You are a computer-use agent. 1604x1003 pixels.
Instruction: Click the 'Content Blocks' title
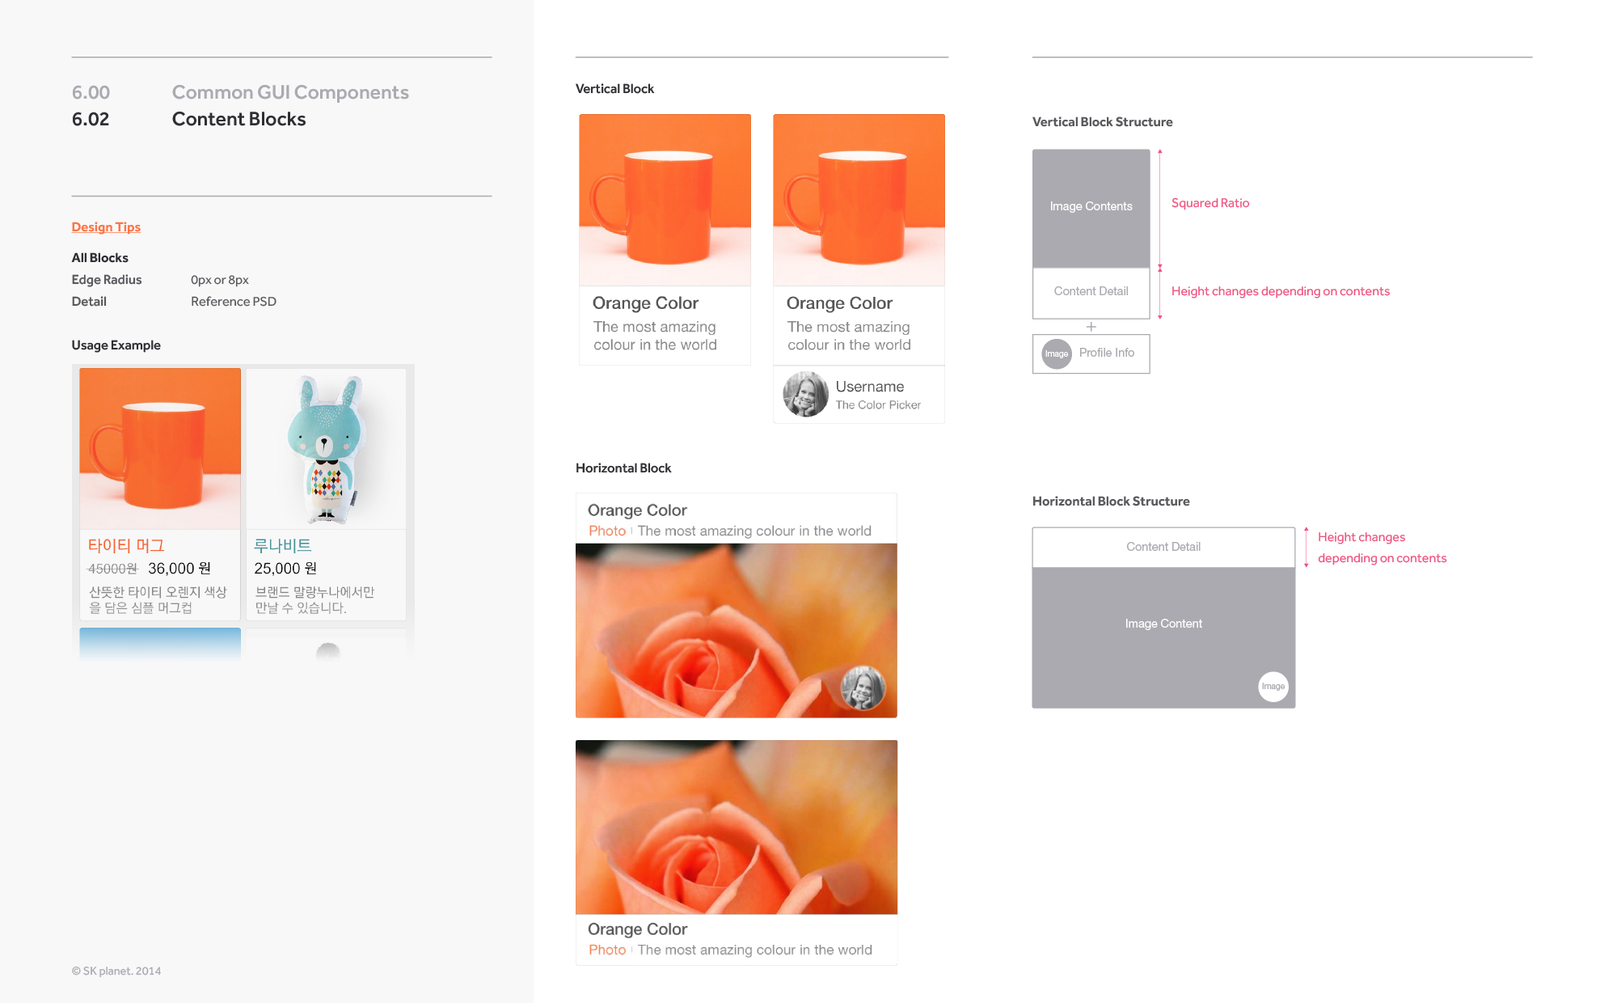click(x=239, y=119)
